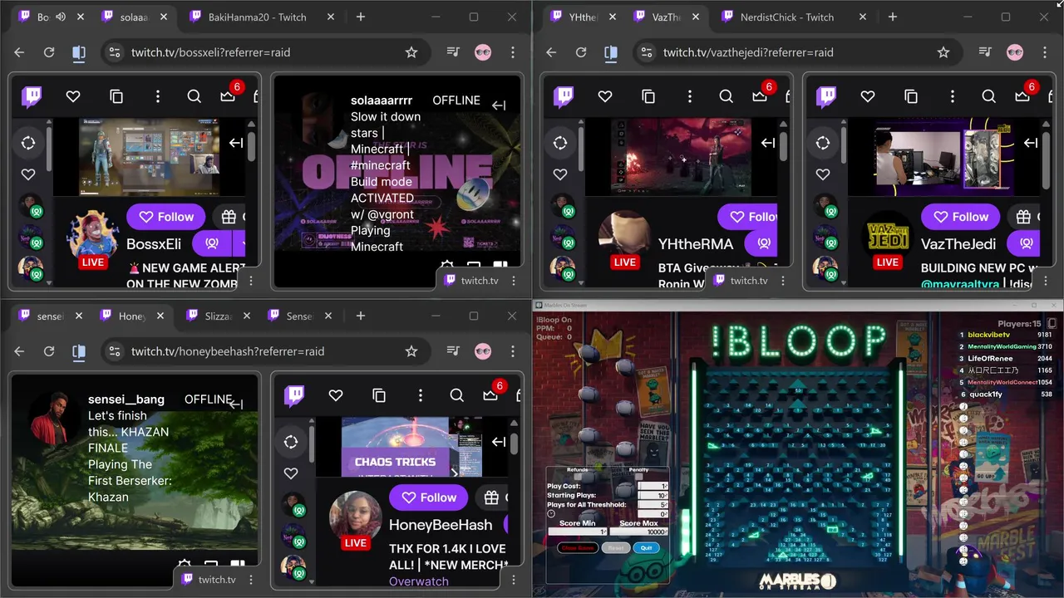Open the pane options dots beside sensei__bang twitch.tv label
This screenshot has width=1064, height=598.
coord(251,580)
